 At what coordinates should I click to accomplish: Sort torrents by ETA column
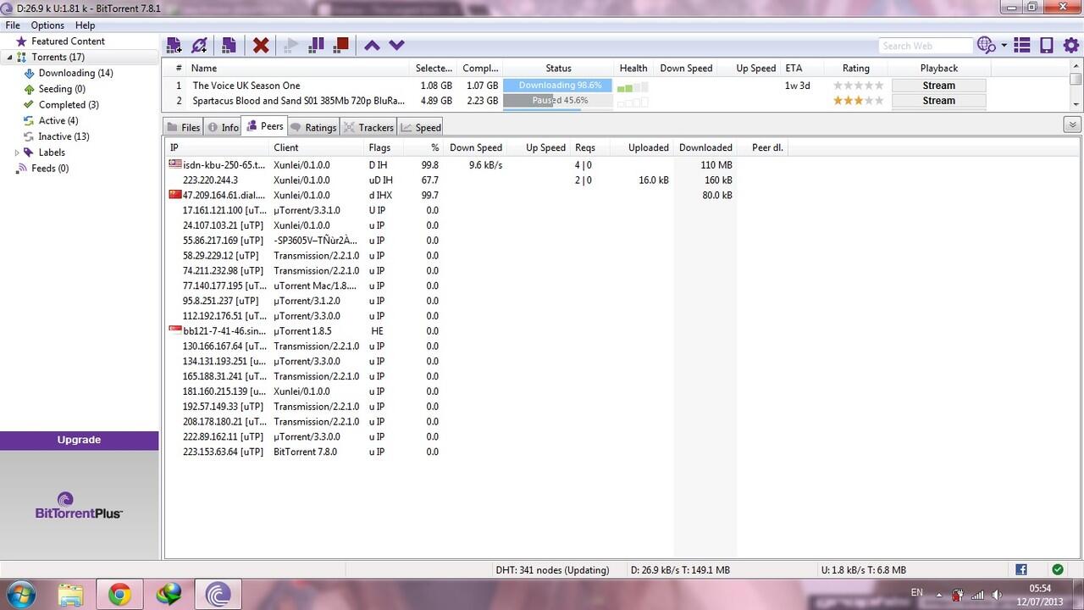point(794,69)
